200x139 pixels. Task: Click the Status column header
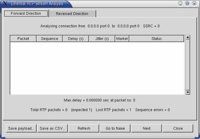(157, 39)
